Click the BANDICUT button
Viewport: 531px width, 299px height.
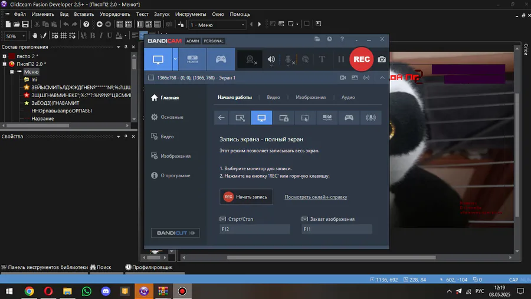click(x=175, y=232)
